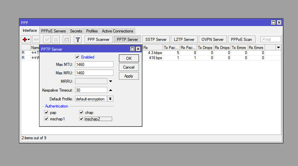Switch to the Secrets tab
This screenshot has width=298, height=166.
coord(76,31)
